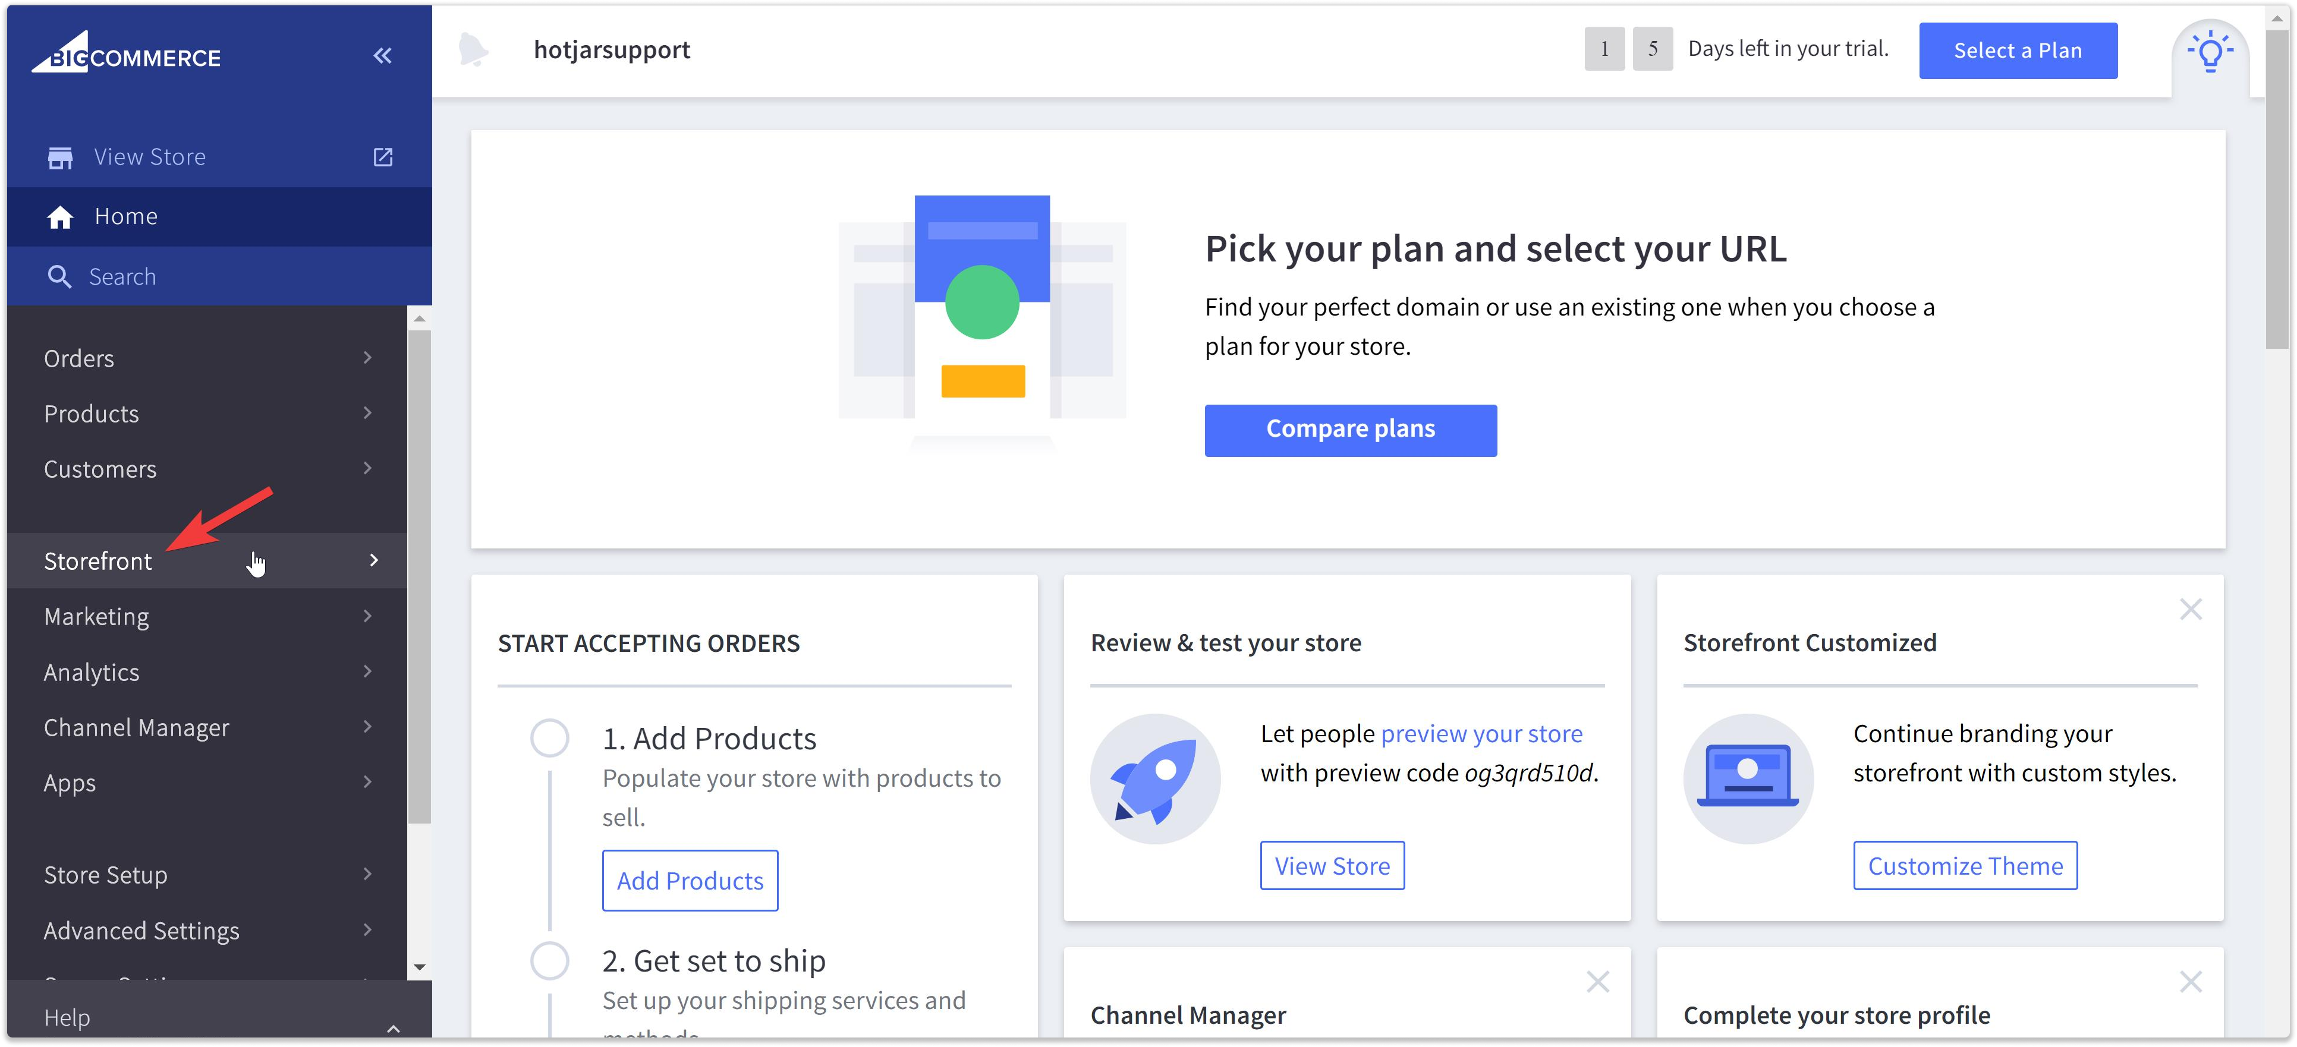
Task: Expand the Orders submenu
Action: (367, 357)
